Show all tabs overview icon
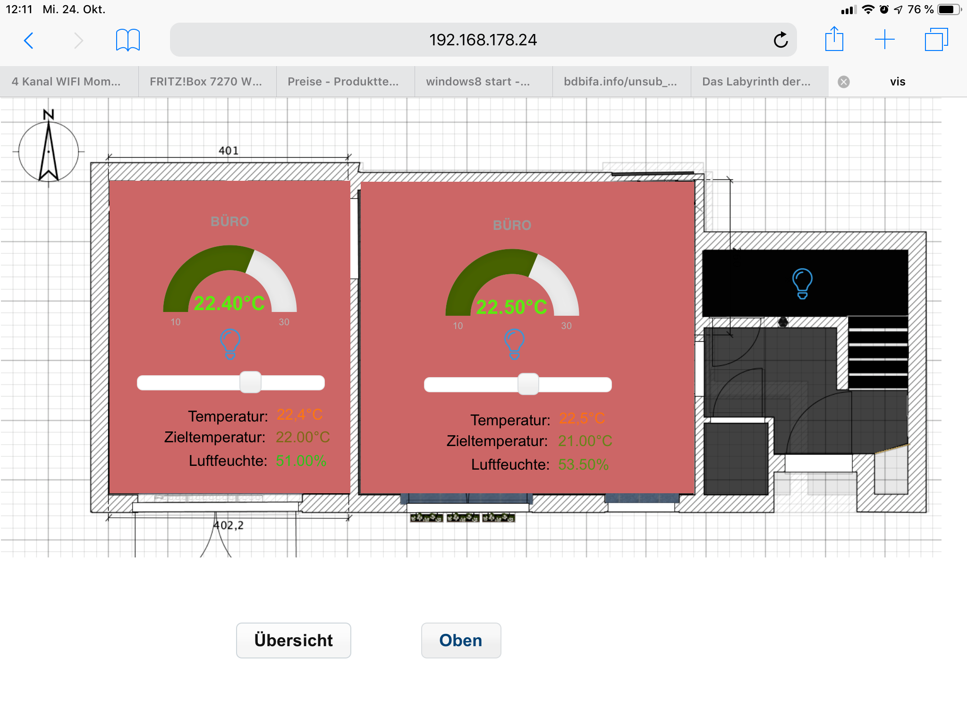Screen dimensions: 967x725 [936, 40]
